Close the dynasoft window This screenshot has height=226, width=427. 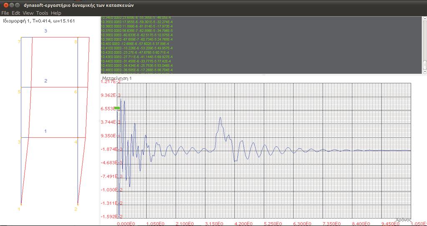point(6,5)
